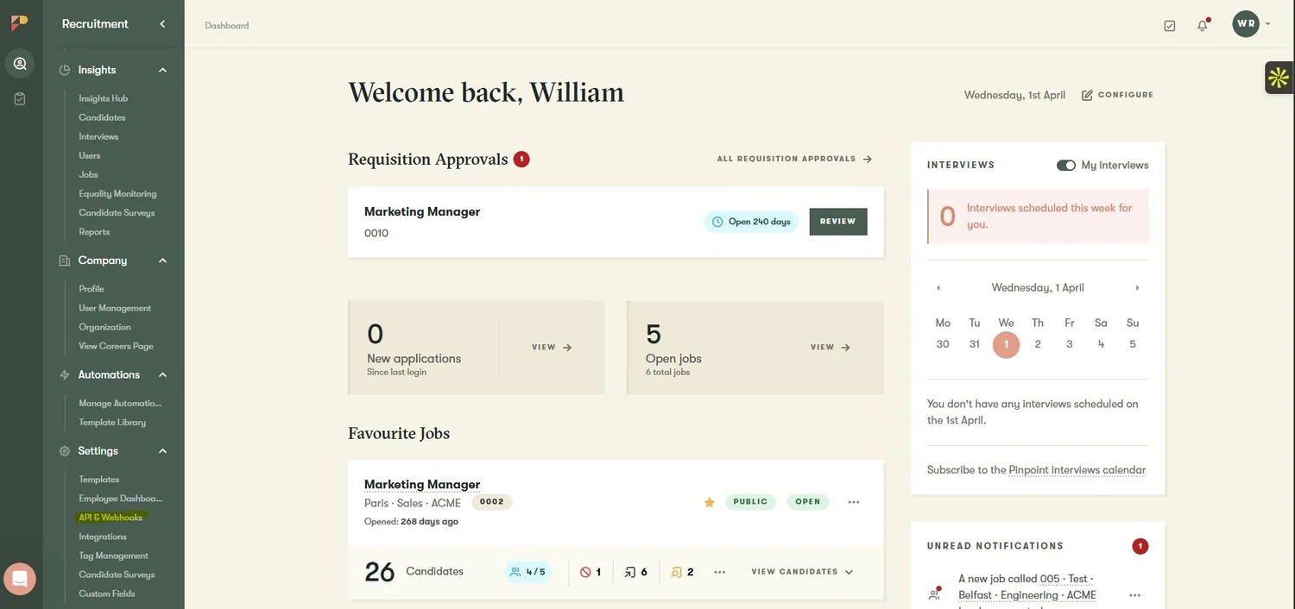Click the Review button for Marketing Manager

click(838, 222)
